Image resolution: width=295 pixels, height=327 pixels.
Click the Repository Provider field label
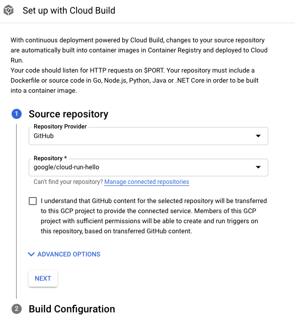[x=60, y=126]
